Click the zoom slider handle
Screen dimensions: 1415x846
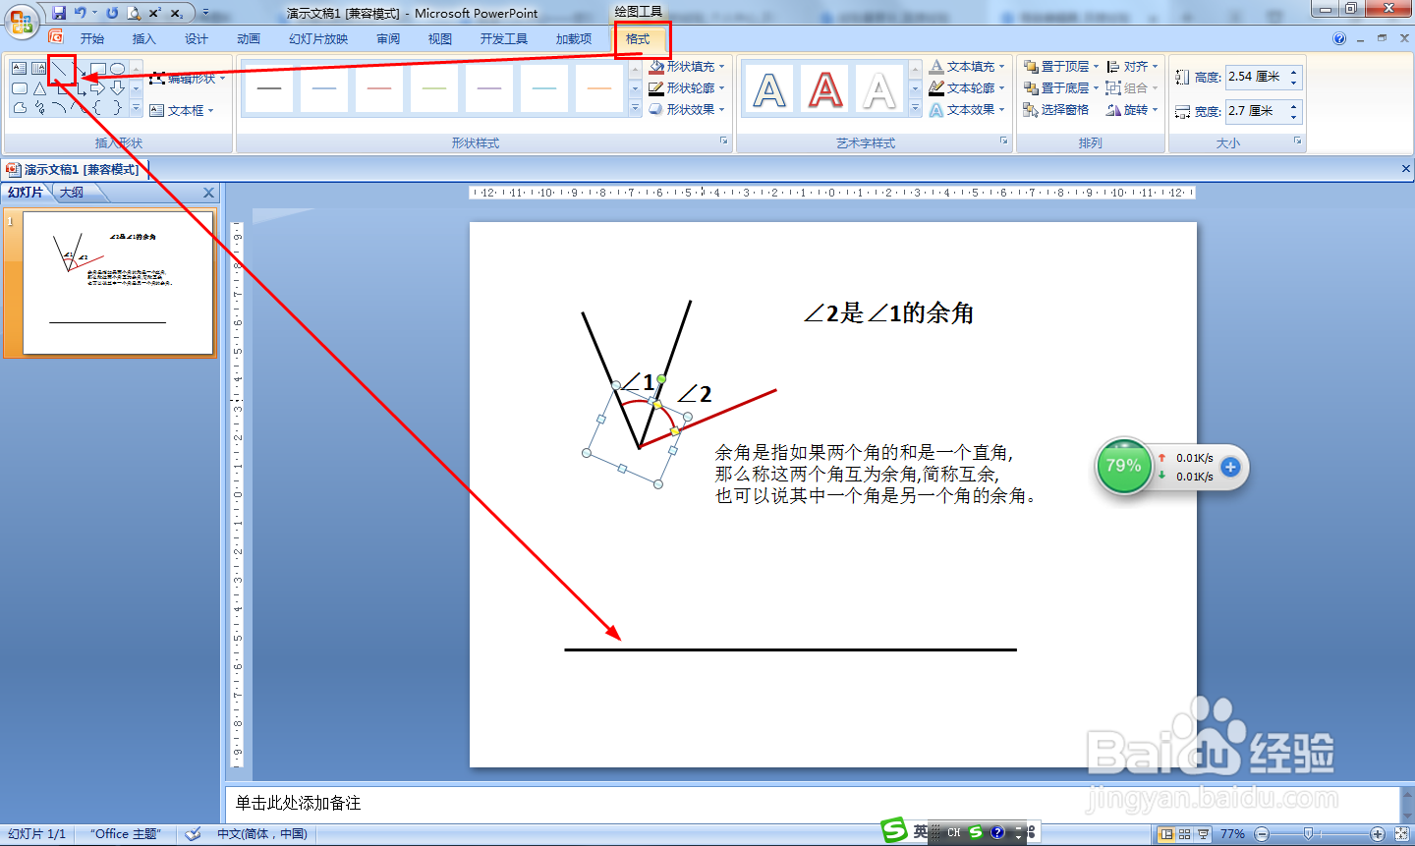coord(1308,834)
